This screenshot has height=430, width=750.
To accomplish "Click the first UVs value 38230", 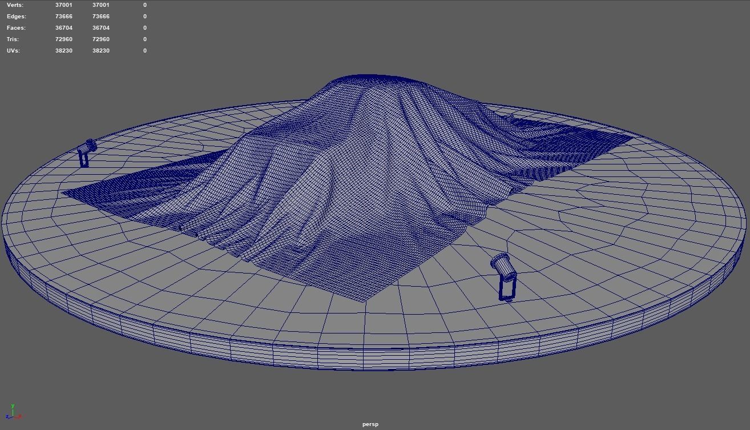I will (64, 51).
